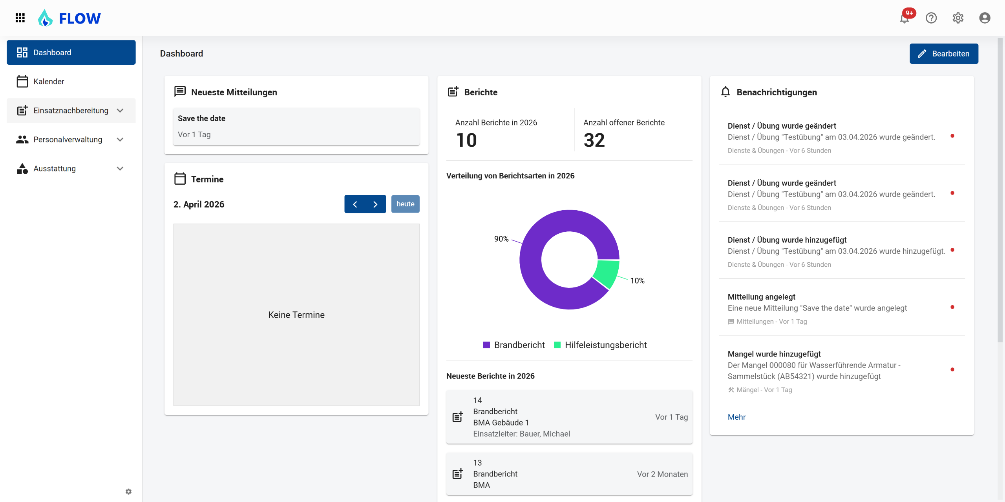
Task: Open Kalender from the sidebar
Action: pos(49,82)
